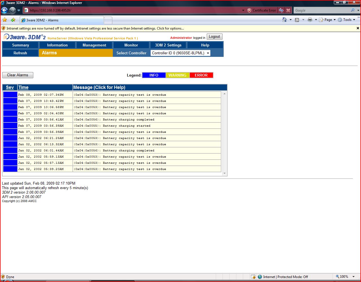Click the magnifying glass search icon

[x=353, y=10]
